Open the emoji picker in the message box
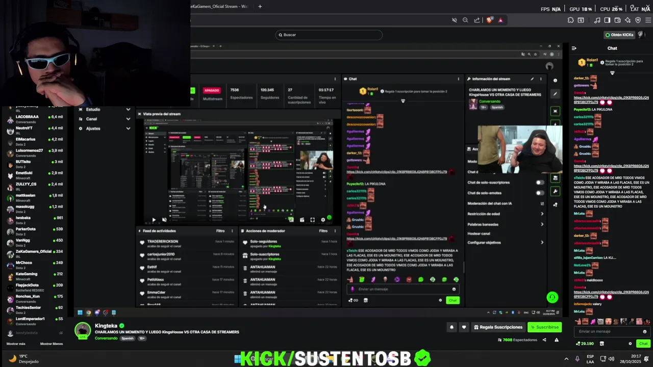Image resolution: width=653 pixels, height=367 pixels. [x=644, y=331]
